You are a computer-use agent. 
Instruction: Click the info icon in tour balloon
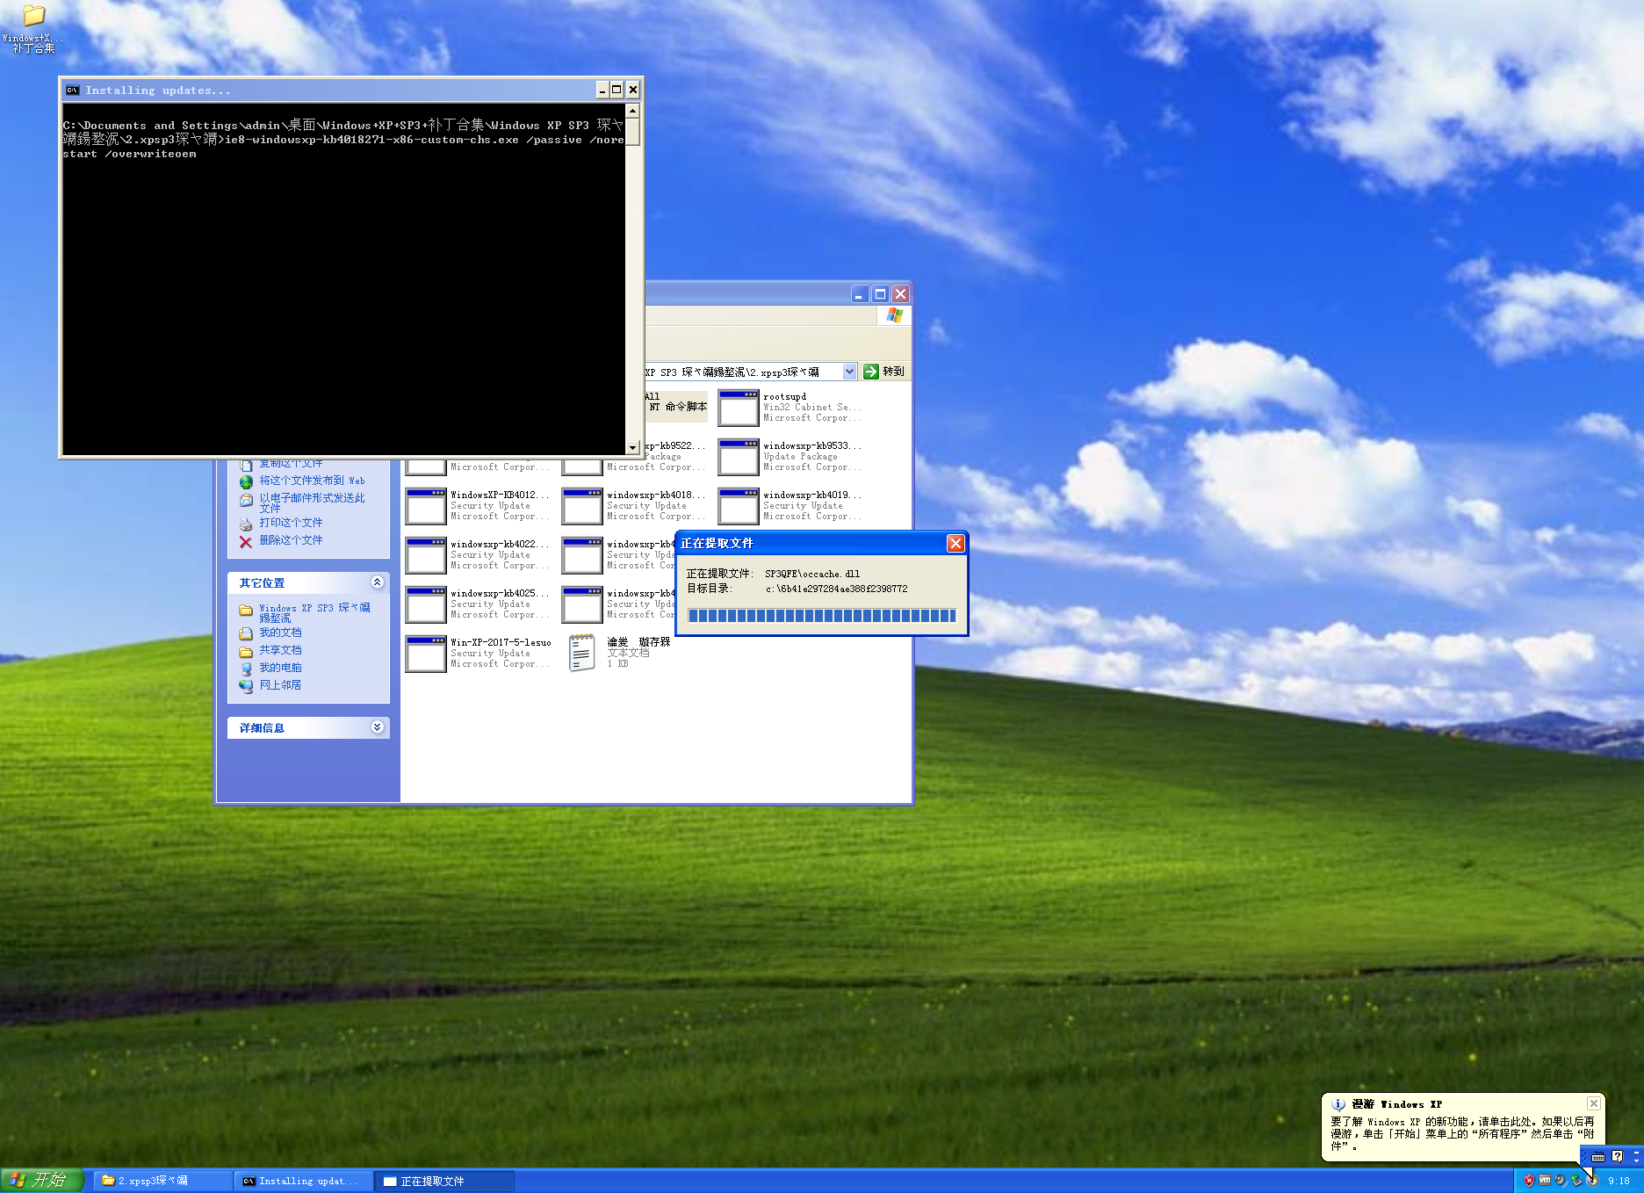(1338, 1104)
